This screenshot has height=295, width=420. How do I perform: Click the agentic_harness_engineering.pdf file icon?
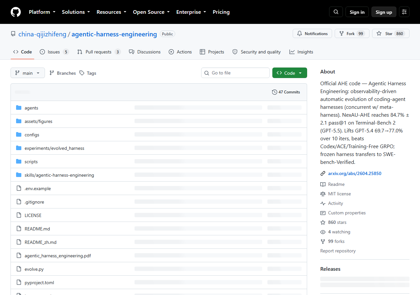[19, 256]
